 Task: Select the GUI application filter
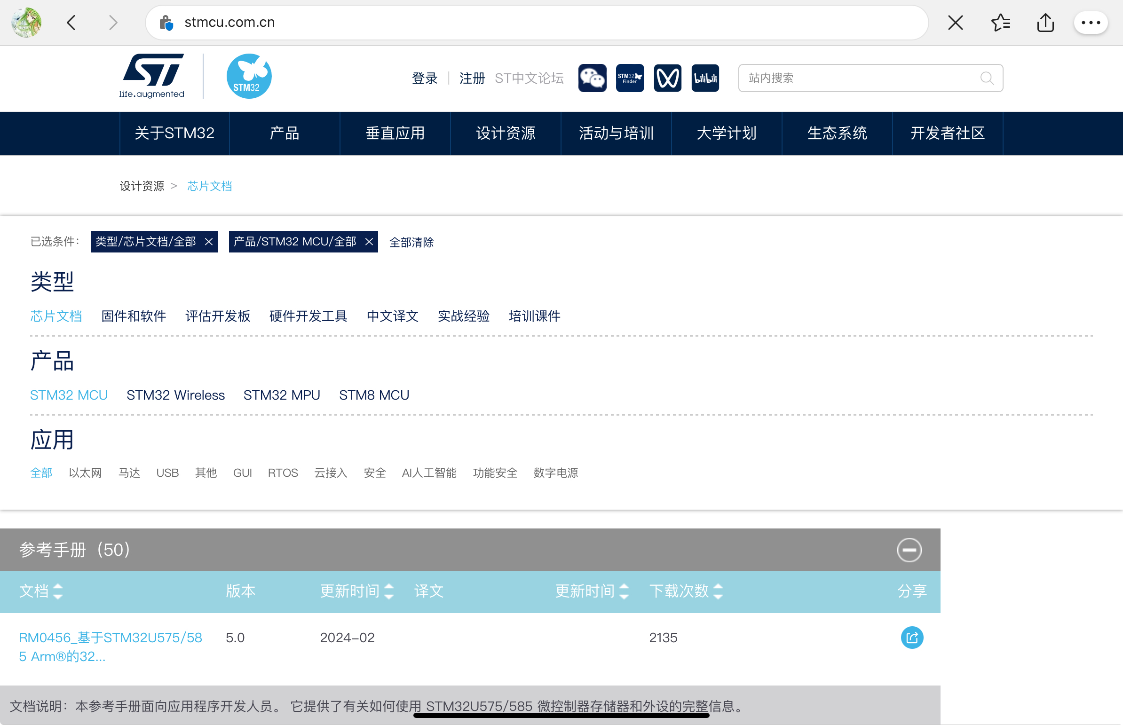[x=243, y=473]
